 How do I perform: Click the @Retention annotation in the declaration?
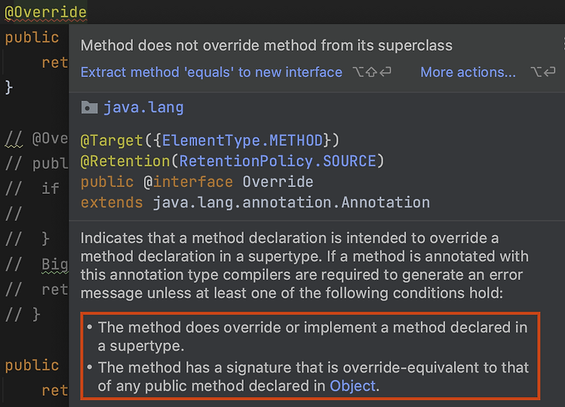tap(125, 161)
